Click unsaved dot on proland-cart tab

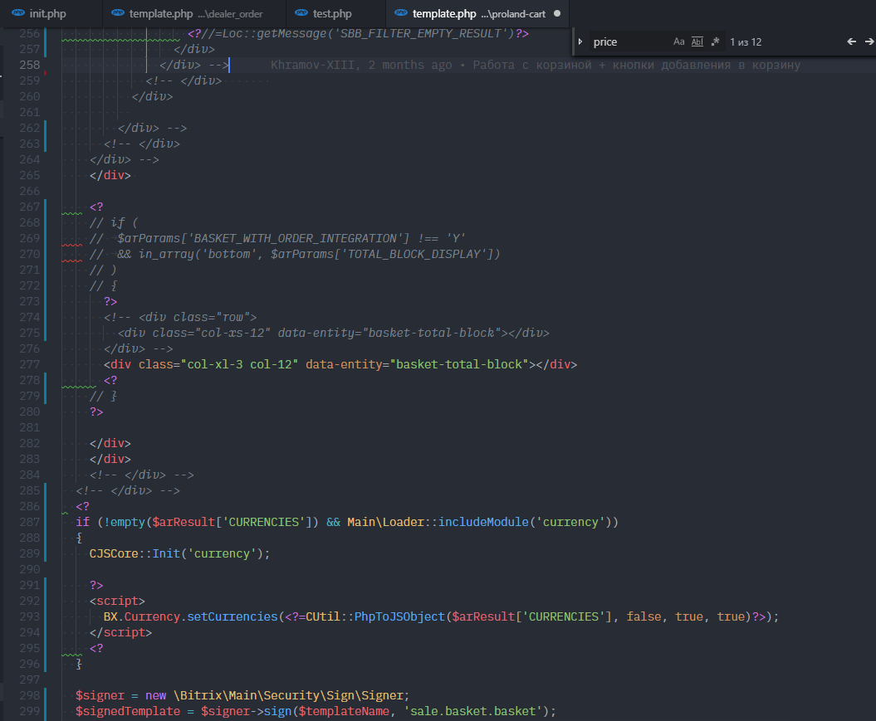pos(556,14)
